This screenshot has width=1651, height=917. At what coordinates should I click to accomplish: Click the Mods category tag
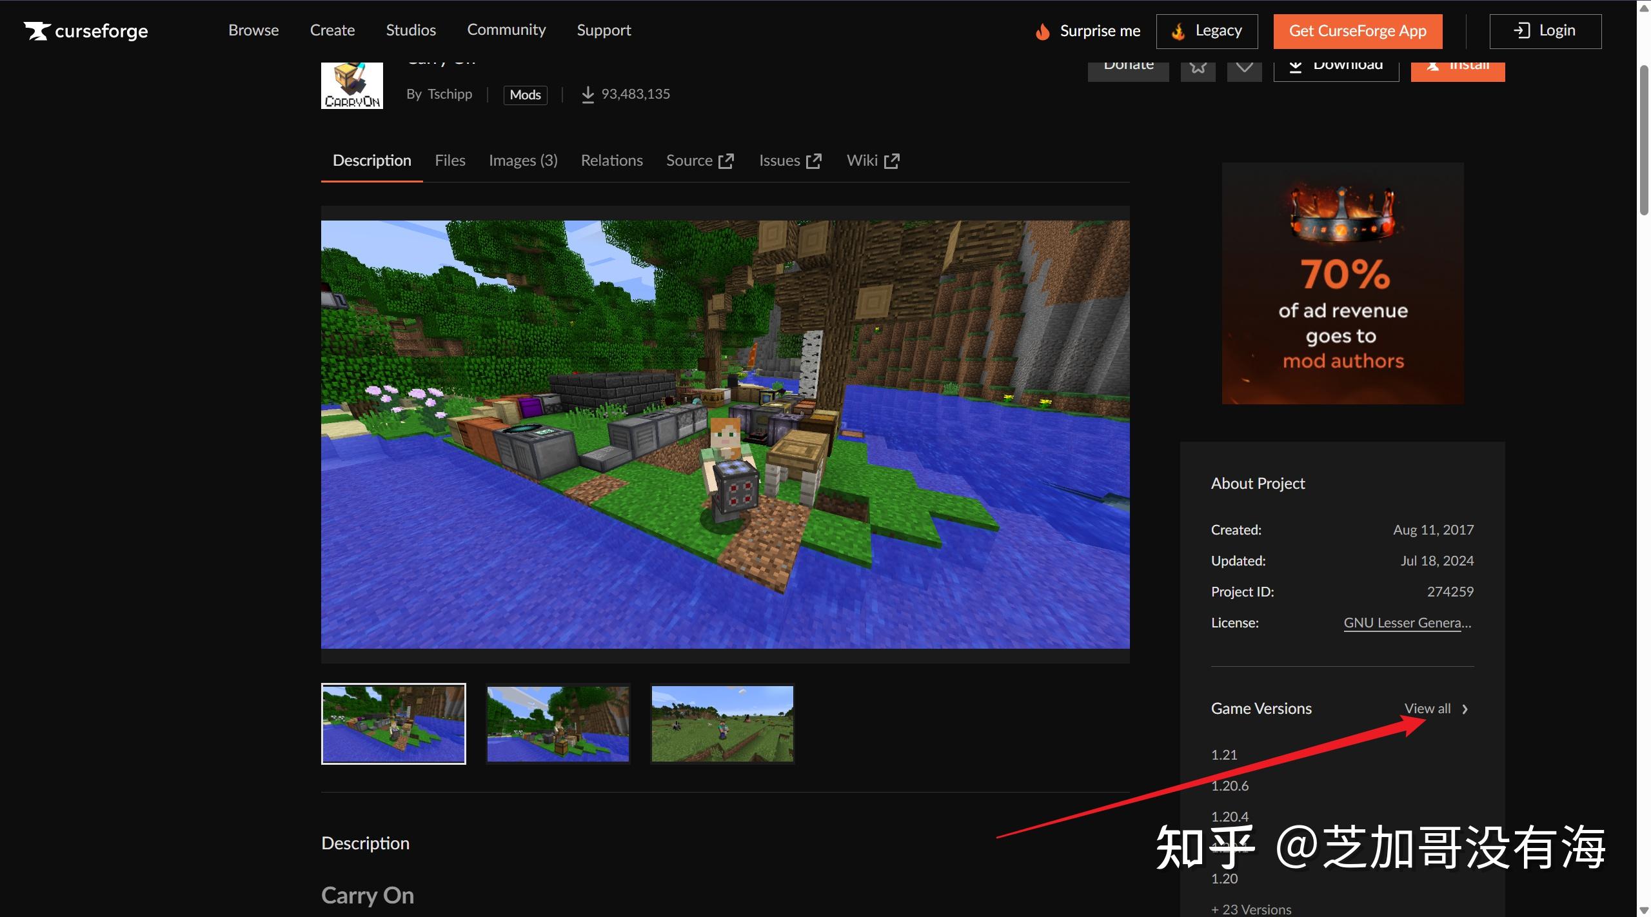pos(525,95)
